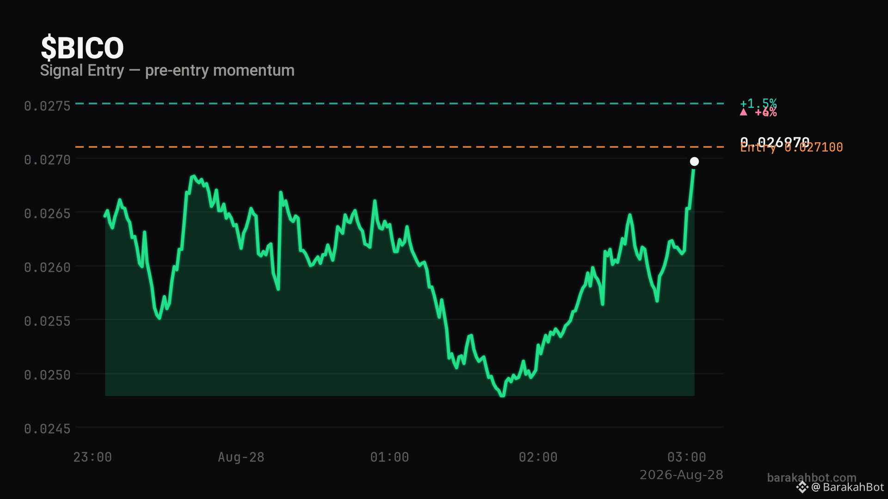Click the orange dashed entry level line
The height and width of the screenshot is (499, 888).
tap(400, 147)
